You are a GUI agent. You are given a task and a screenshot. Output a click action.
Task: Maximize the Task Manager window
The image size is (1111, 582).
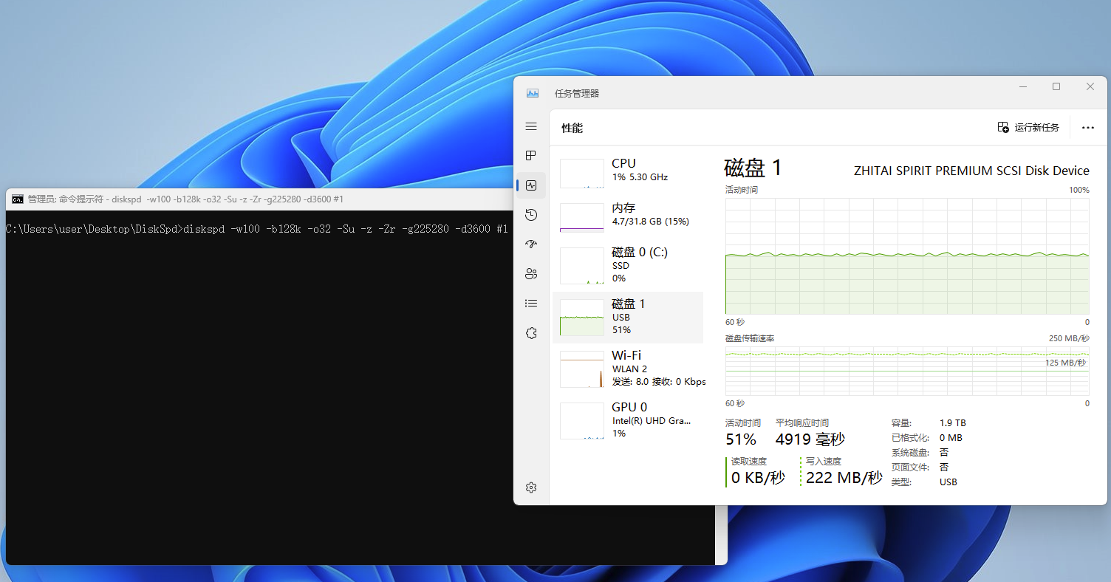(x=1056, y=86)
